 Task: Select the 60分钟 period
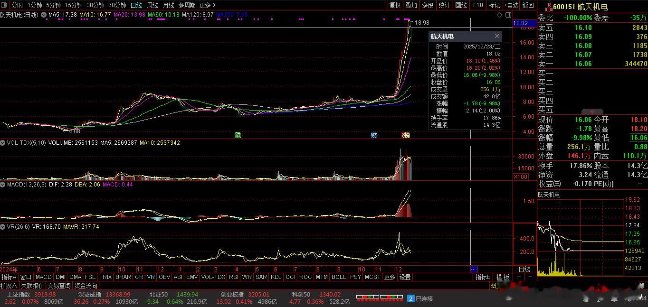tap(117, 5)
